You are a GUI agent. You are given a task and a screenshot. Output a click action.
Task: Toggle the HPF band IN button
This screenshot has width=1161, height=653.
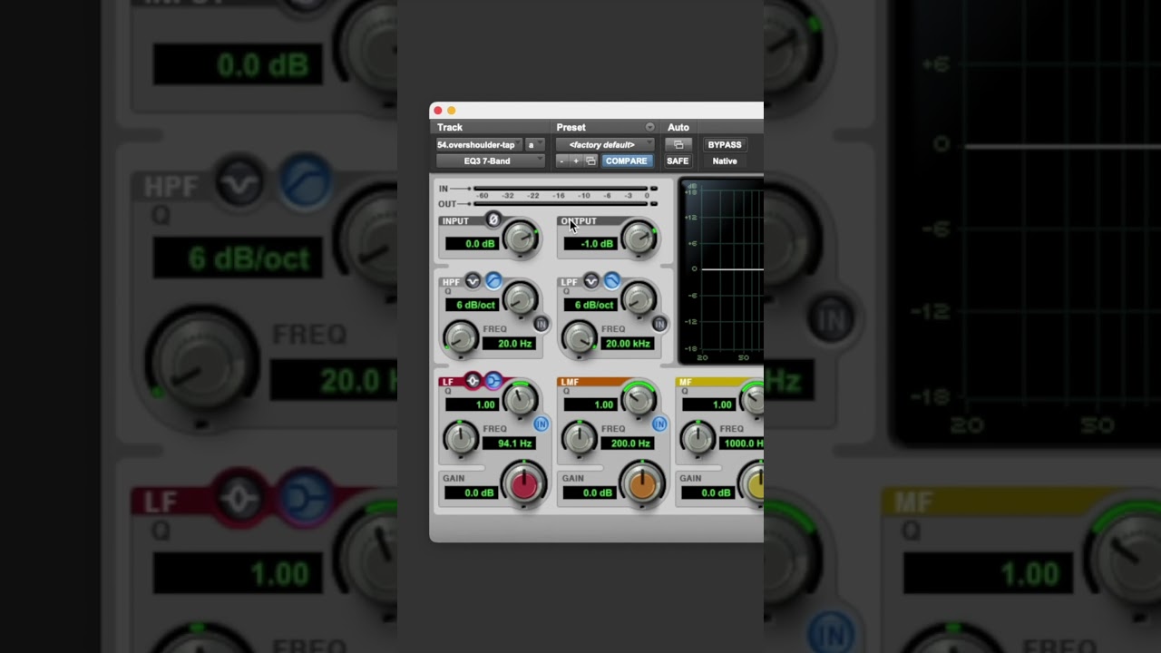[x=541, y=324]
